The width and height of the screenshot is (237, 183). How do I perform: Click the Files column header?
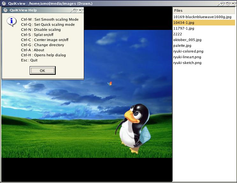click(x=204, y=11)
